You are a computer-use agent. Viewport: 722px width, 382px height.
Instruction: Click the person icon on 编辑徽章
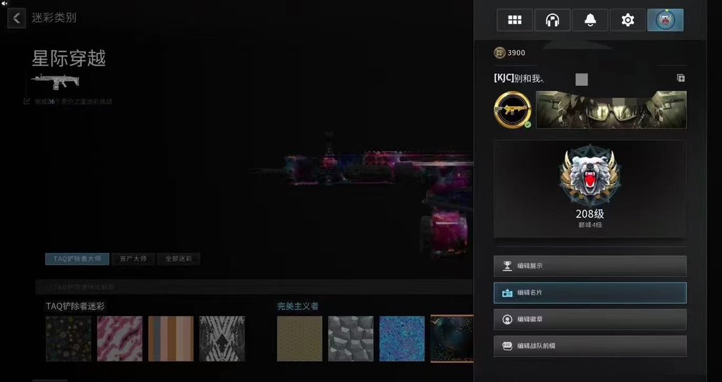pos(507,319)
